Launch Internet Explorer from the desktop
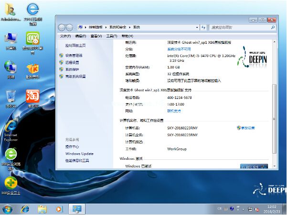This screenshot has width=287, height=215. (11, 130)
